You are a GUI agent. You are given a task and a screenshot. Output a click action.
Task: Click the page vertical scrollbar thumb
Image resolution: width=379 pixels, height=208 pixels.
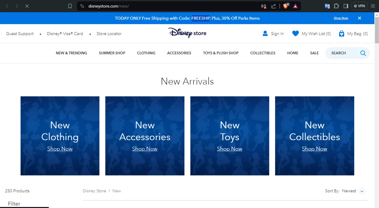point(377,31)
